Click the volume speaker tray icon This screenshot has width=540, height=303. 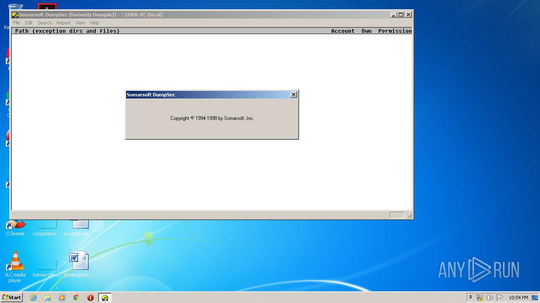490,298
